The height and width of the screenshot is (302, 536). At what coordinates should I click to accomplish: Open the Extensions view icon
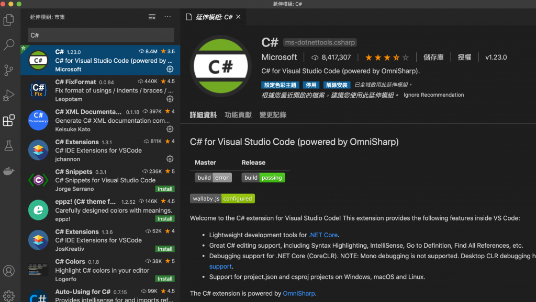(8, 120)
